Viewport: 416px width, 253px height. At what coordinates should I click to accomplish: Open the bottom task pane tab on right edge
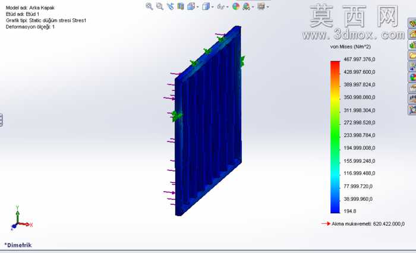tap(412, 110)
